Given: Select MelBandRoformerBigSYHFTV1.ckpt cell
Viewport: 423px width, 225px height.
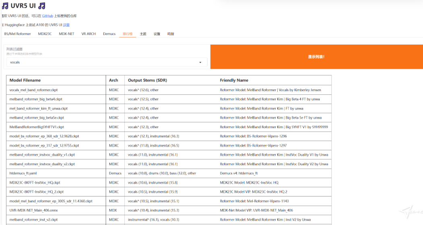Looking at the screenshot, I should coord(56,127).
